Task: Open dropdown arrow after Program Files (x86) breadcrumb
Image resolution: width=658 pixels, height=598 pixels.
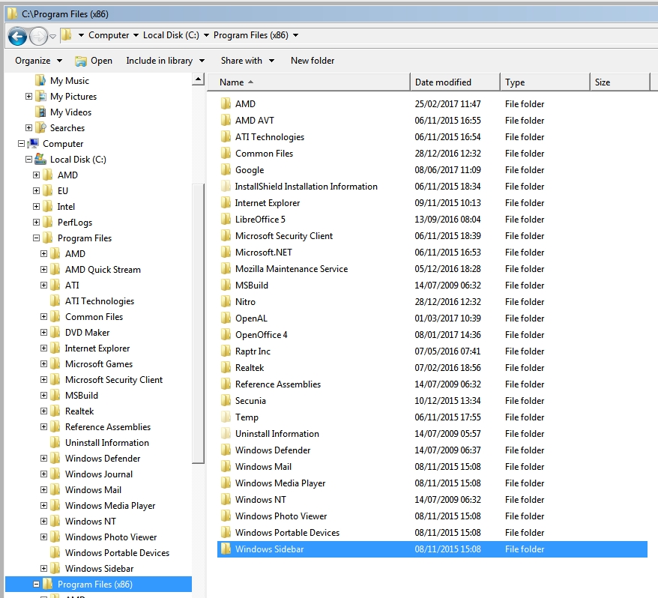Action: [295, 35]
